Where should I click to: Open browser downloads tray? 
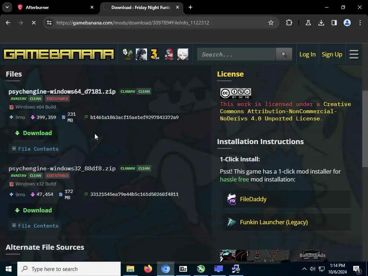click(321, 23)
